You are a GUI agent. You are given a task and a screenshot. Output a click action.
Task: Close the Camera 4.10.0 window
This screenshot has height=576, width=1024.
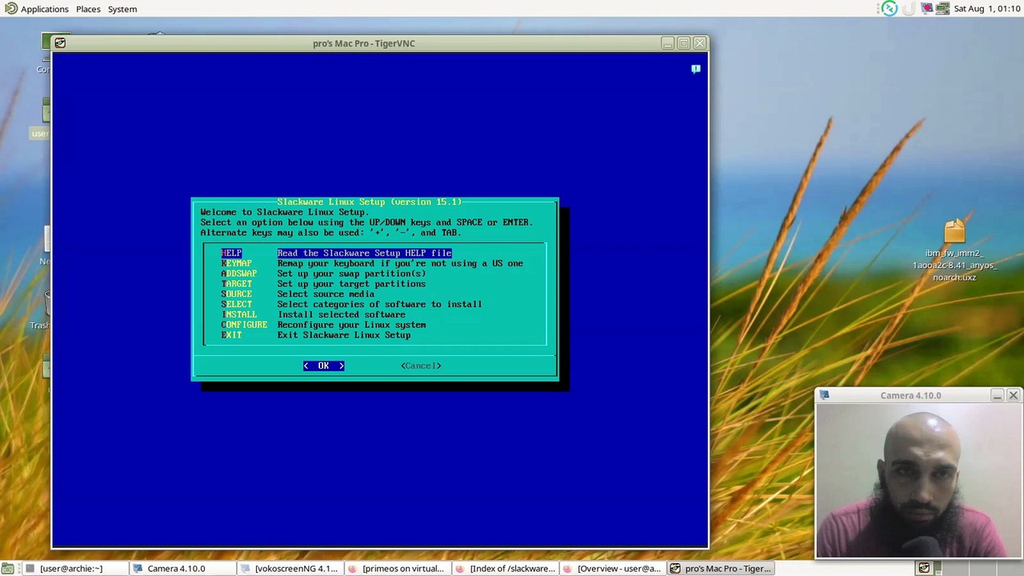click(x=1013, y=395)
